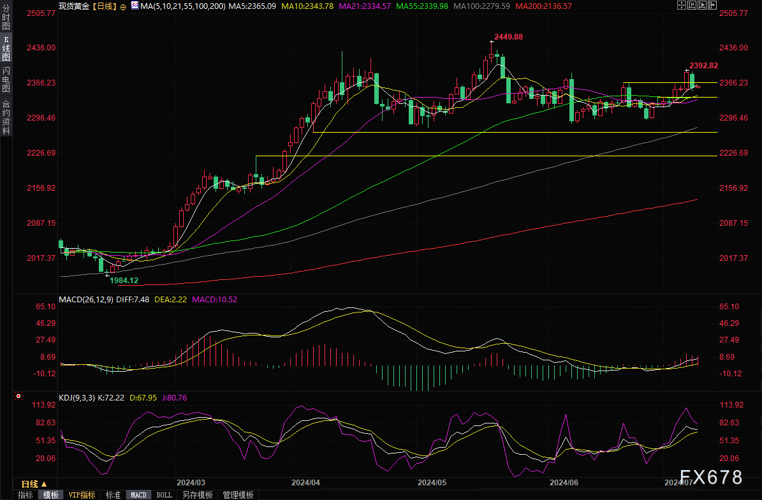Click the 另存模板 button
The image size is (762, 500).
click(x=197, y=495)
